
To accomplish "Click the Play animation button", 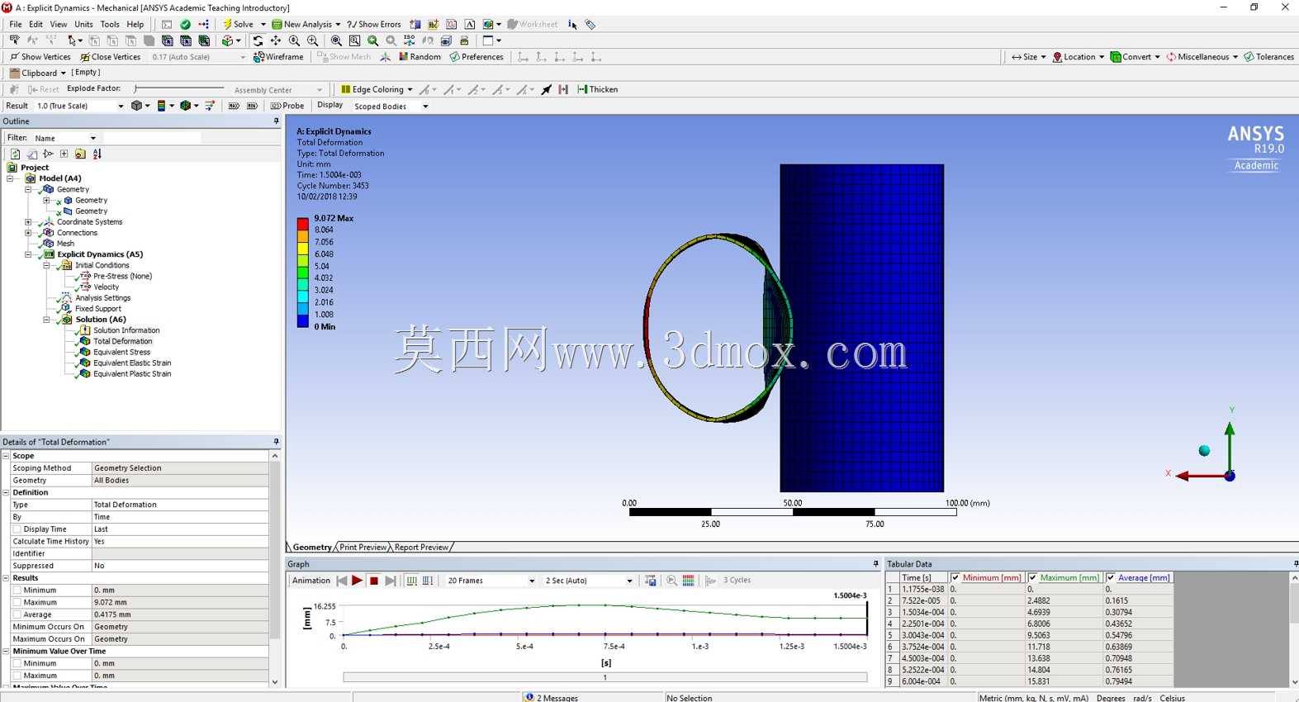I will tap(357, 581).
